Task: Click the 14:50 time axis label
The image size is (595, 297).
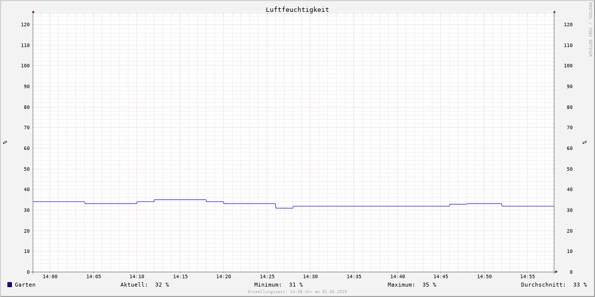Action: point(484,276)
